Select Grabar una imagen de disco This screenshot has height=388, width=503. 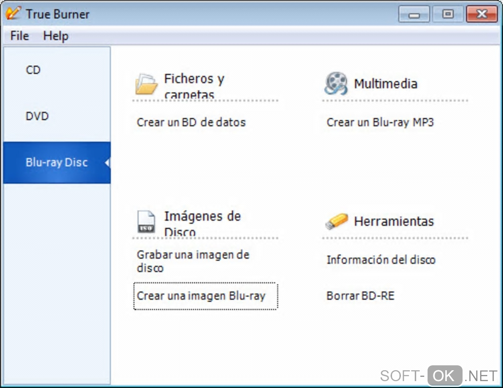[193, 261]
